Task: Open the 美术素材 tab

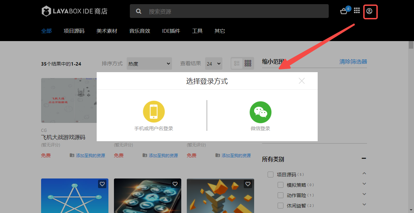Action: [x=107, y=31]
